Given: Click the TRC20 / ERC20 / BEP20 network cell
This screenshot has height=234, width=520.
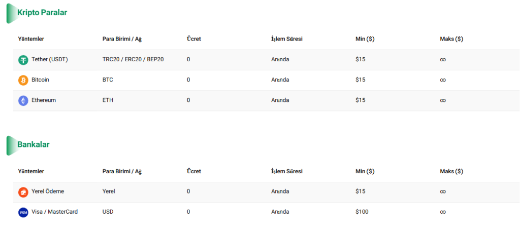Looking at the screenshot, I should tap(133, 60).
